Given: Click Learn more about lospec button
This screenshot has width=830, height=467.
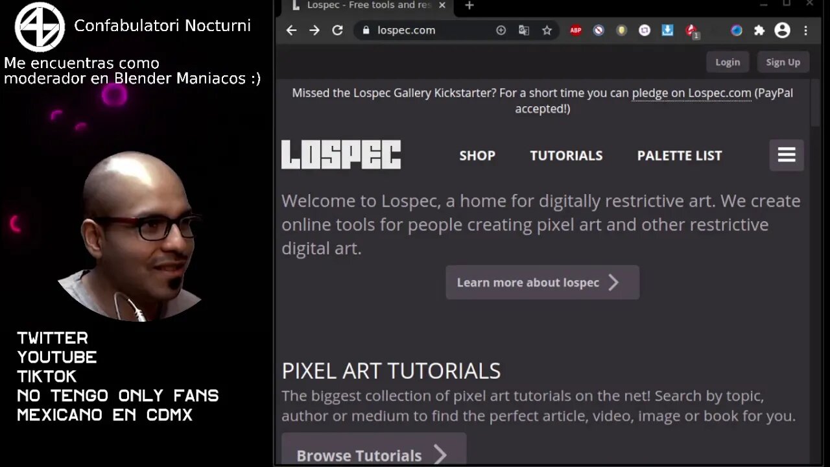Looking at the screenshot, I should (542, 282).
